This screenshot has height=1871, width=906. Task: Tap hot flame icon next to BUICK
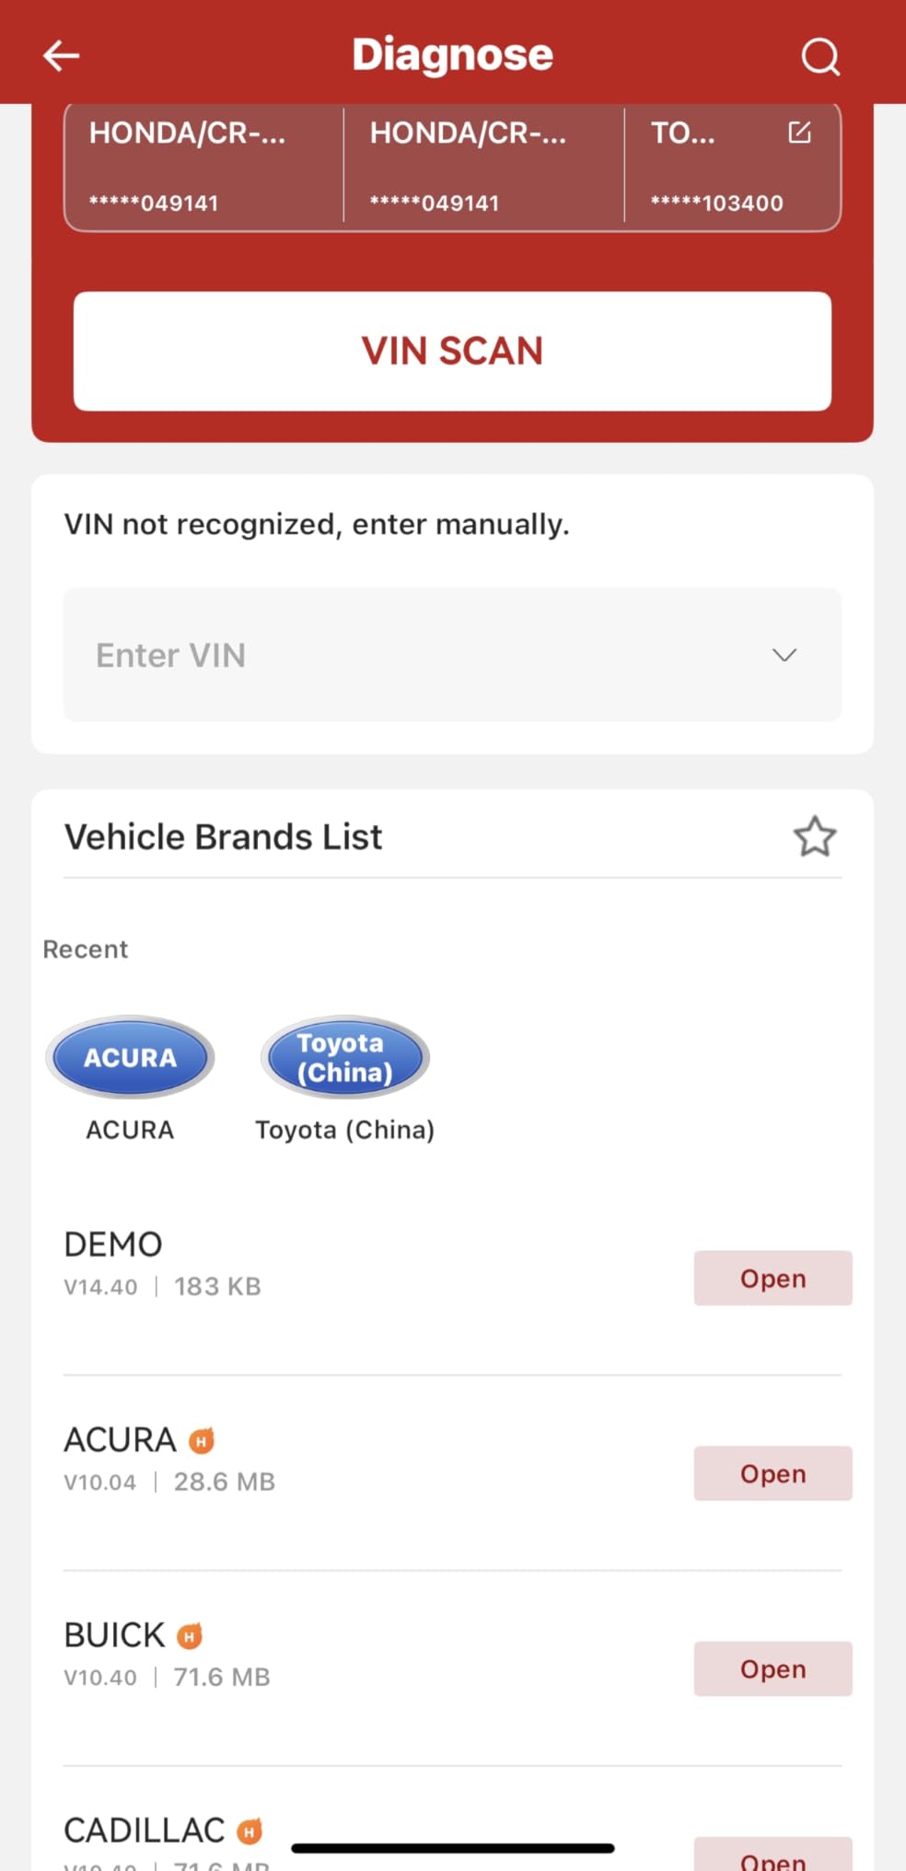[190, 1635]
